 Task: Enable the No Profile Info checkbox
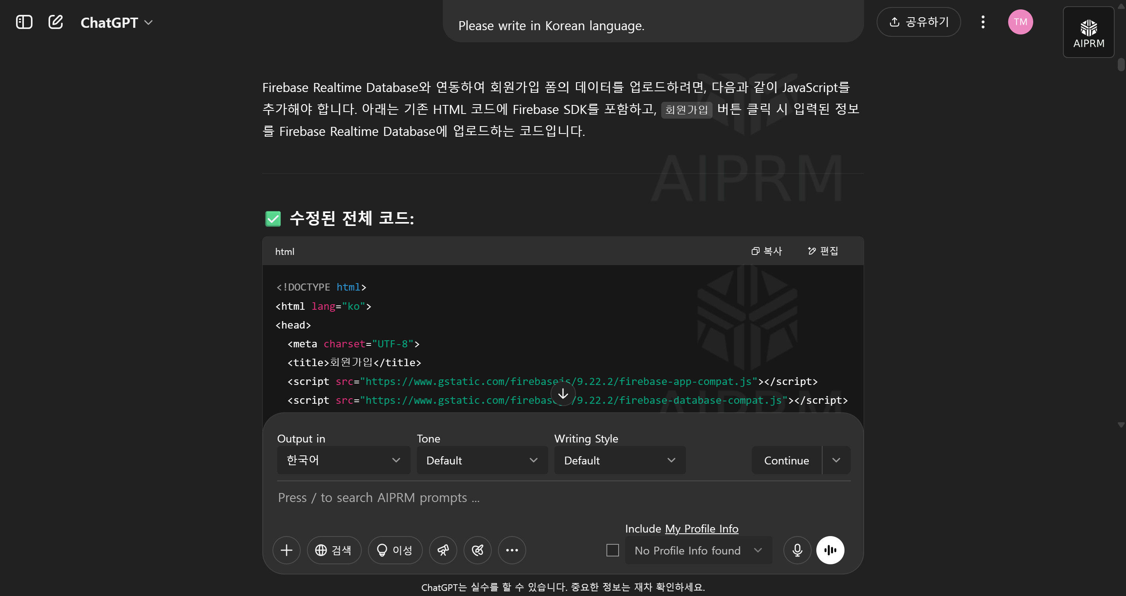[612, 551]
